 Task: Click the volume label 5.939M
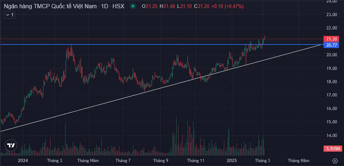(x=333, y=149)
